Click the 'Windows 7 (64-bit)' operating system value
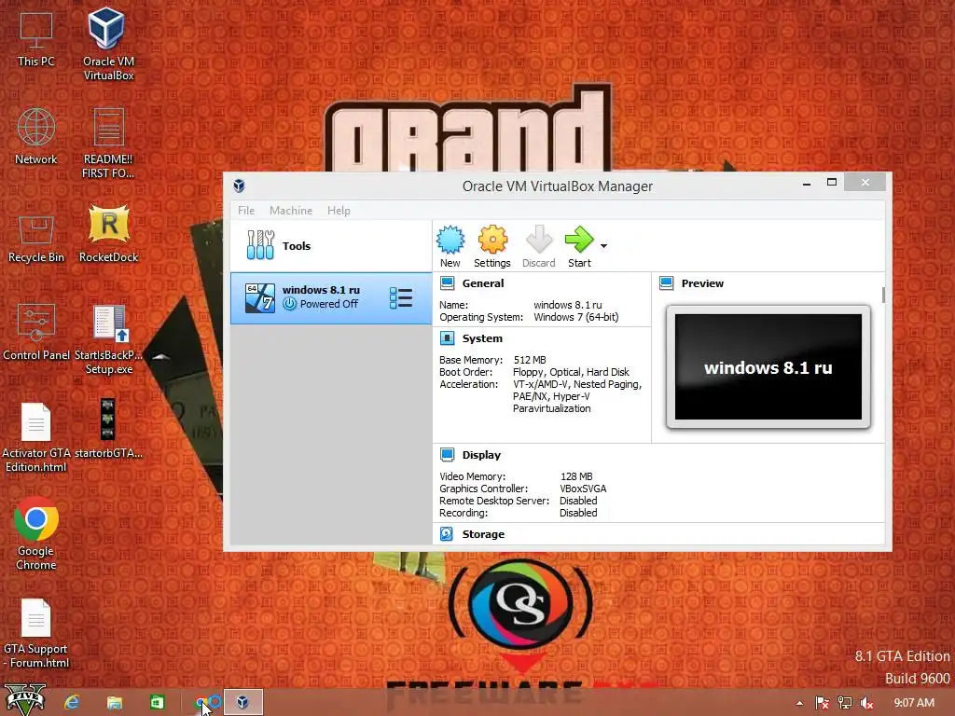This screenshot has height=716, width=955. 576,317
